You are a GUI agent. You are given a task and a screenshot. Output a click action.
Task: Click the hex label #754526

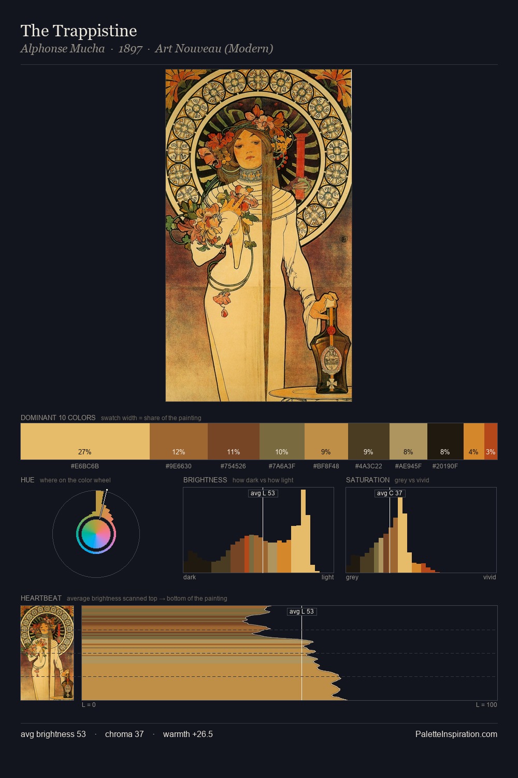click(234, 466)
